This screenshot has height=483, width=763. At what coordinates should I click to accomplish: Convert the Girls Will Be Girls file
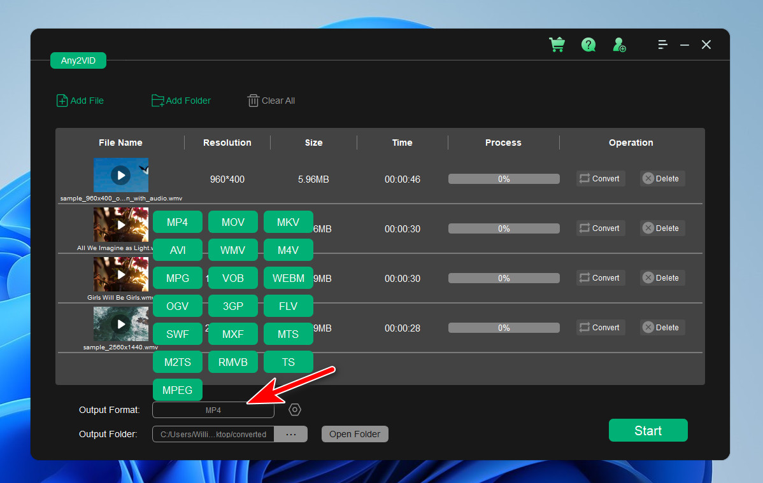pos(601,277)
